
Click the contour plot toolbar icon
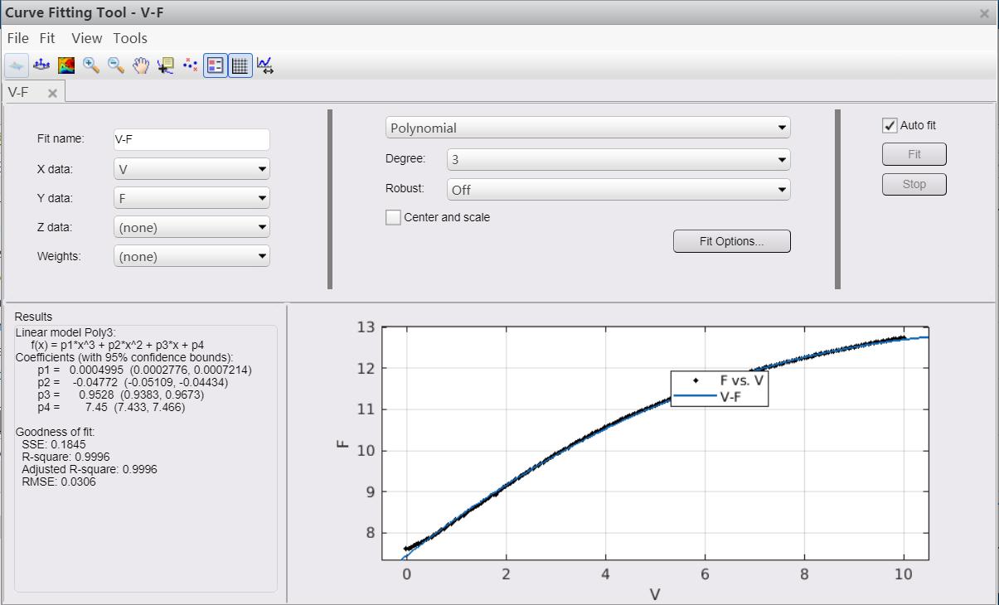point(66,65)
